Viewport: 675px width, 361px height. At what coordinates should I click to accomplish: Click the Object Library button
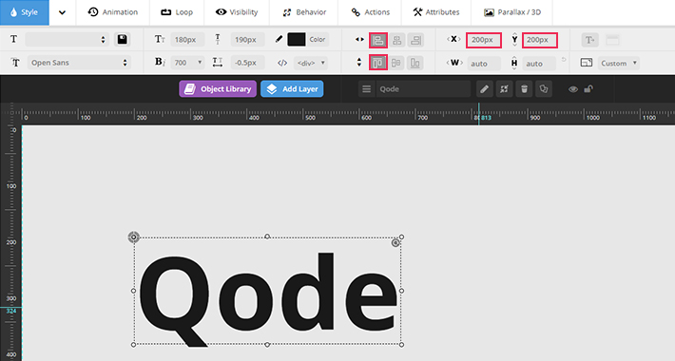[218, 89]
